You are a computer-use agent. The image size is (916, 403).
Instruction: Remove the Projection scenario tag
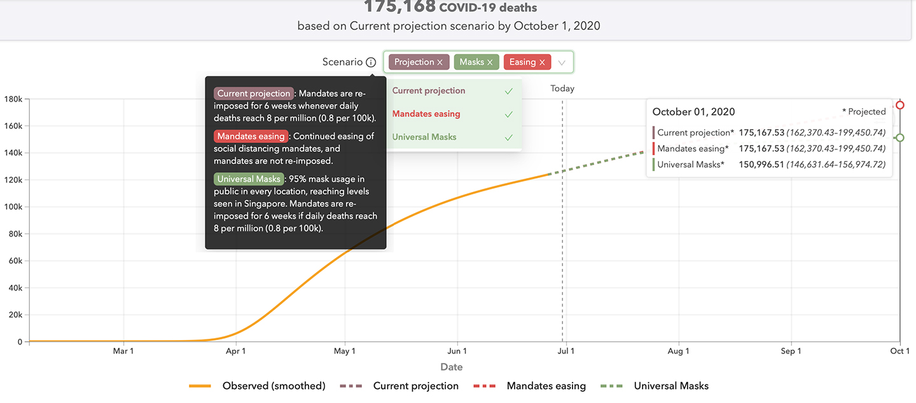440,62
